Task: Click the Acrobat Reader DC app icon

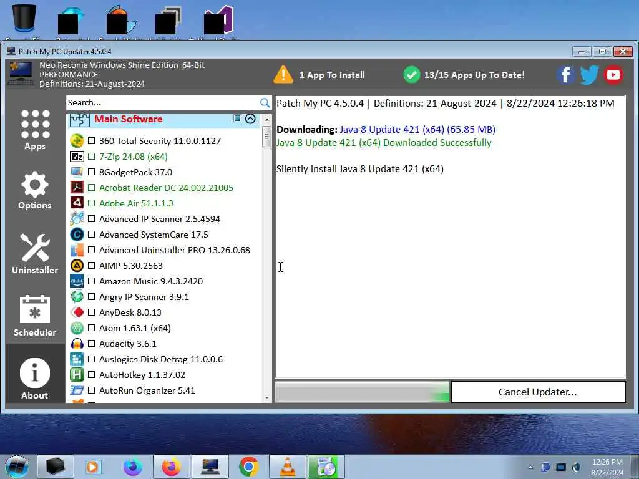Action: tap(77, 187)
